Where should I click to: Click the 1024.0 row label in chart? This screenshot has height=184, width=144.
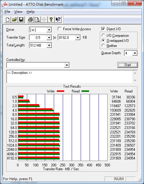(x=12, y=145)
